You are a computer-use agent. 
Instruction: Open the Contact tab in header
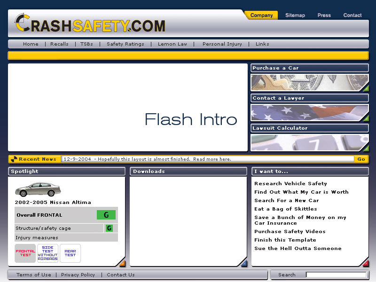352,16
